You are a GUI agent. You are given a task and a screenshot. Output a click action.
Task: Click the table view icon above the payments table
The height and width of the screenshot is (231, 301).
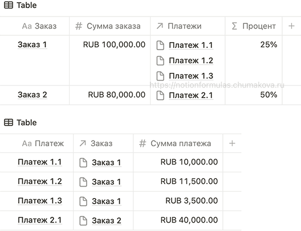[x=9, y=122]
